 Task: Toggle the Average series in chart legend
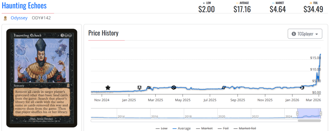[x=181, y=128]
